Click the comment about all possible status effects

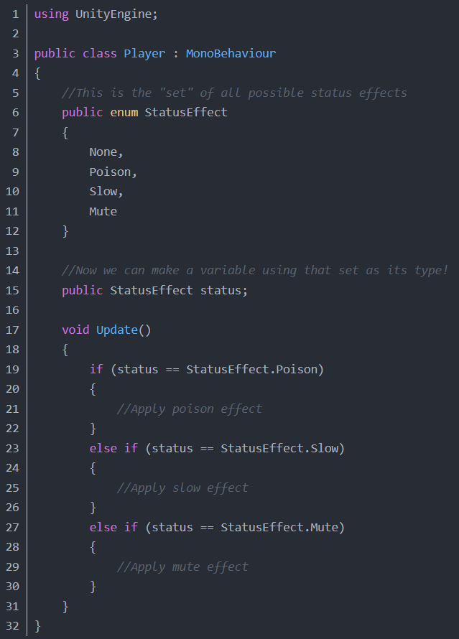234,93
